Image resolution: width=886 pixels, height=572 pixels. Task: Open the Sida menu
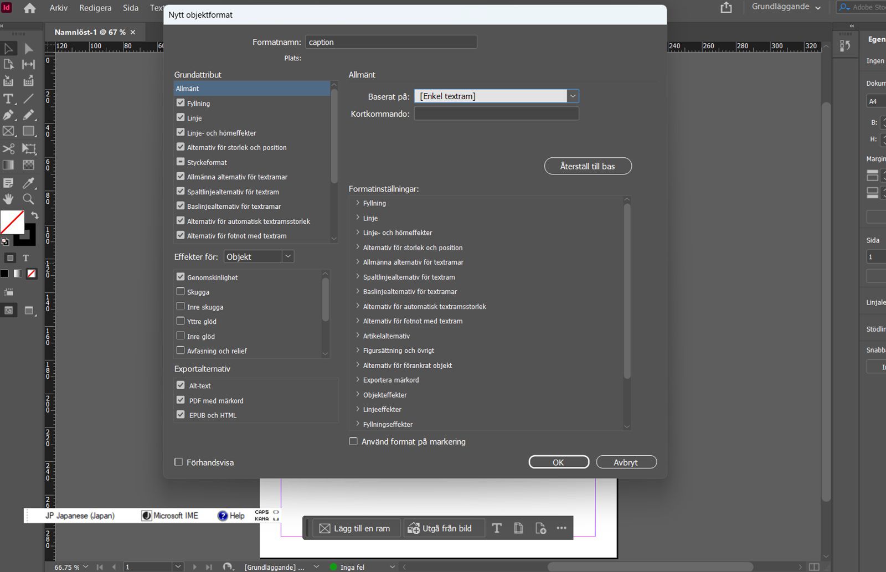pos(131,8)
